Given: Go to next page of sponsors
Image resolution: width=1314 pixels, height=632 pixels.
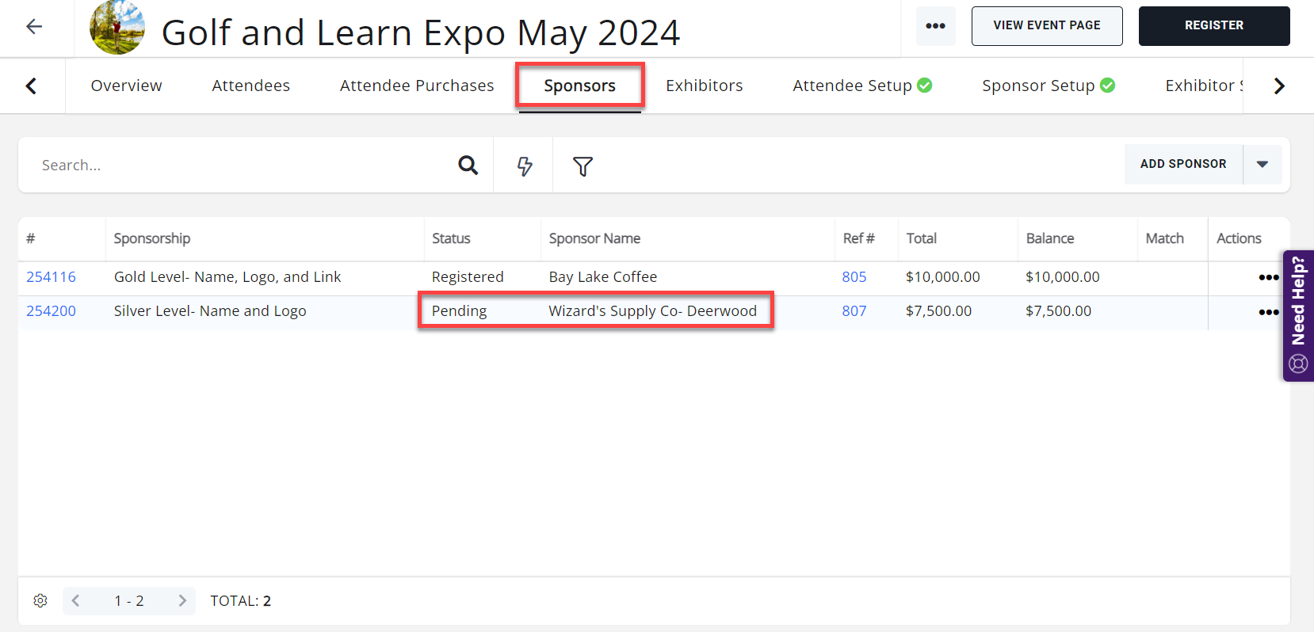Looking at the screenshot, I should point(181,601).
